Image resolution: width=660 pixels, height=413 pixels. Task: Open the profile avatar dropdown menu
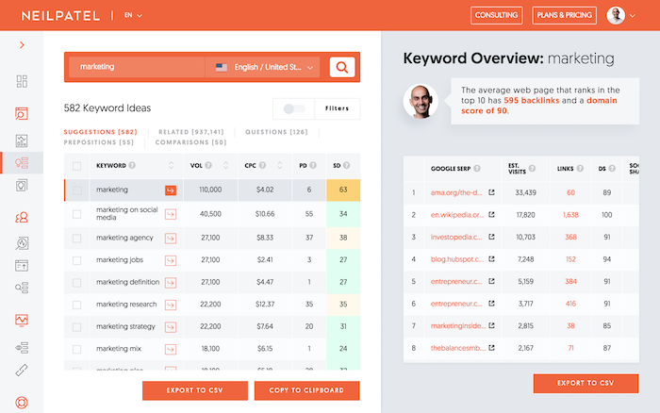[620, 16]
